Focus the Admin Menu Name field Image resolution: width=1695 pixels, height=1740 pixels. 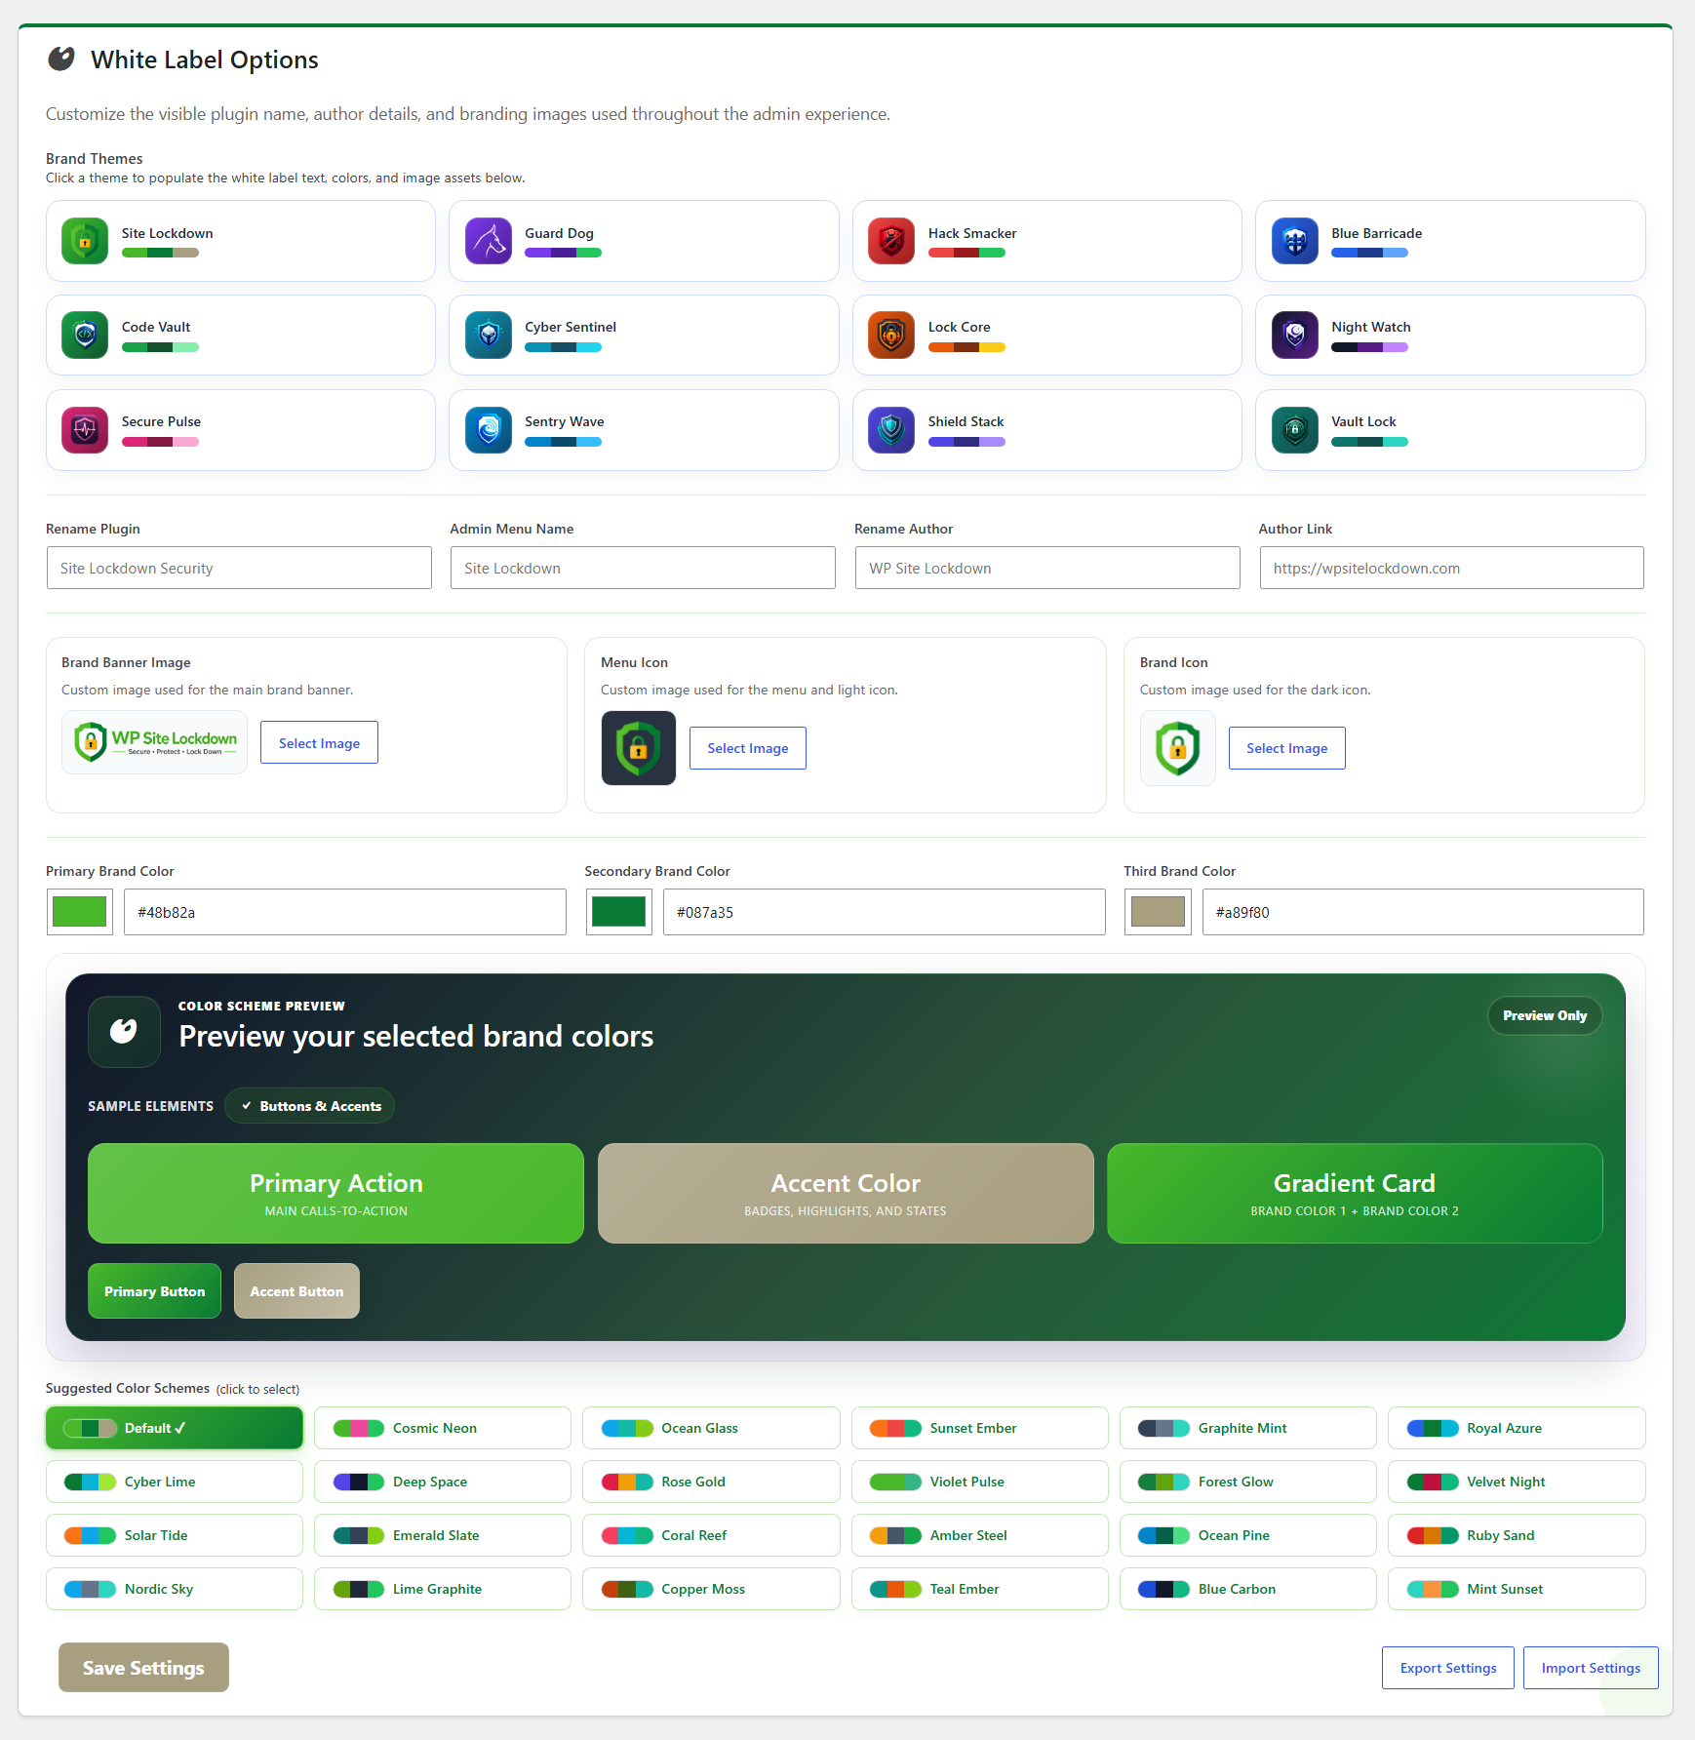coord(643,568)
